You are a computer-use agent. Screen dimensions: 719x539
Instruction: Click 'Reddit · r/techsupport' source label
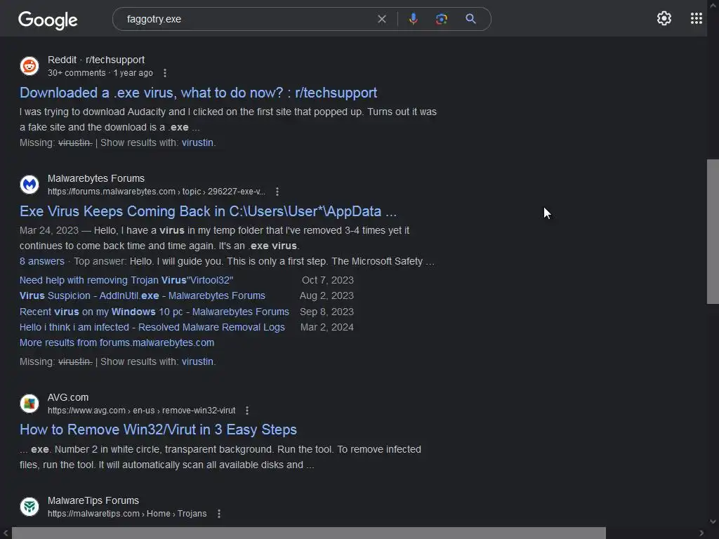click(x=95, y=60)
